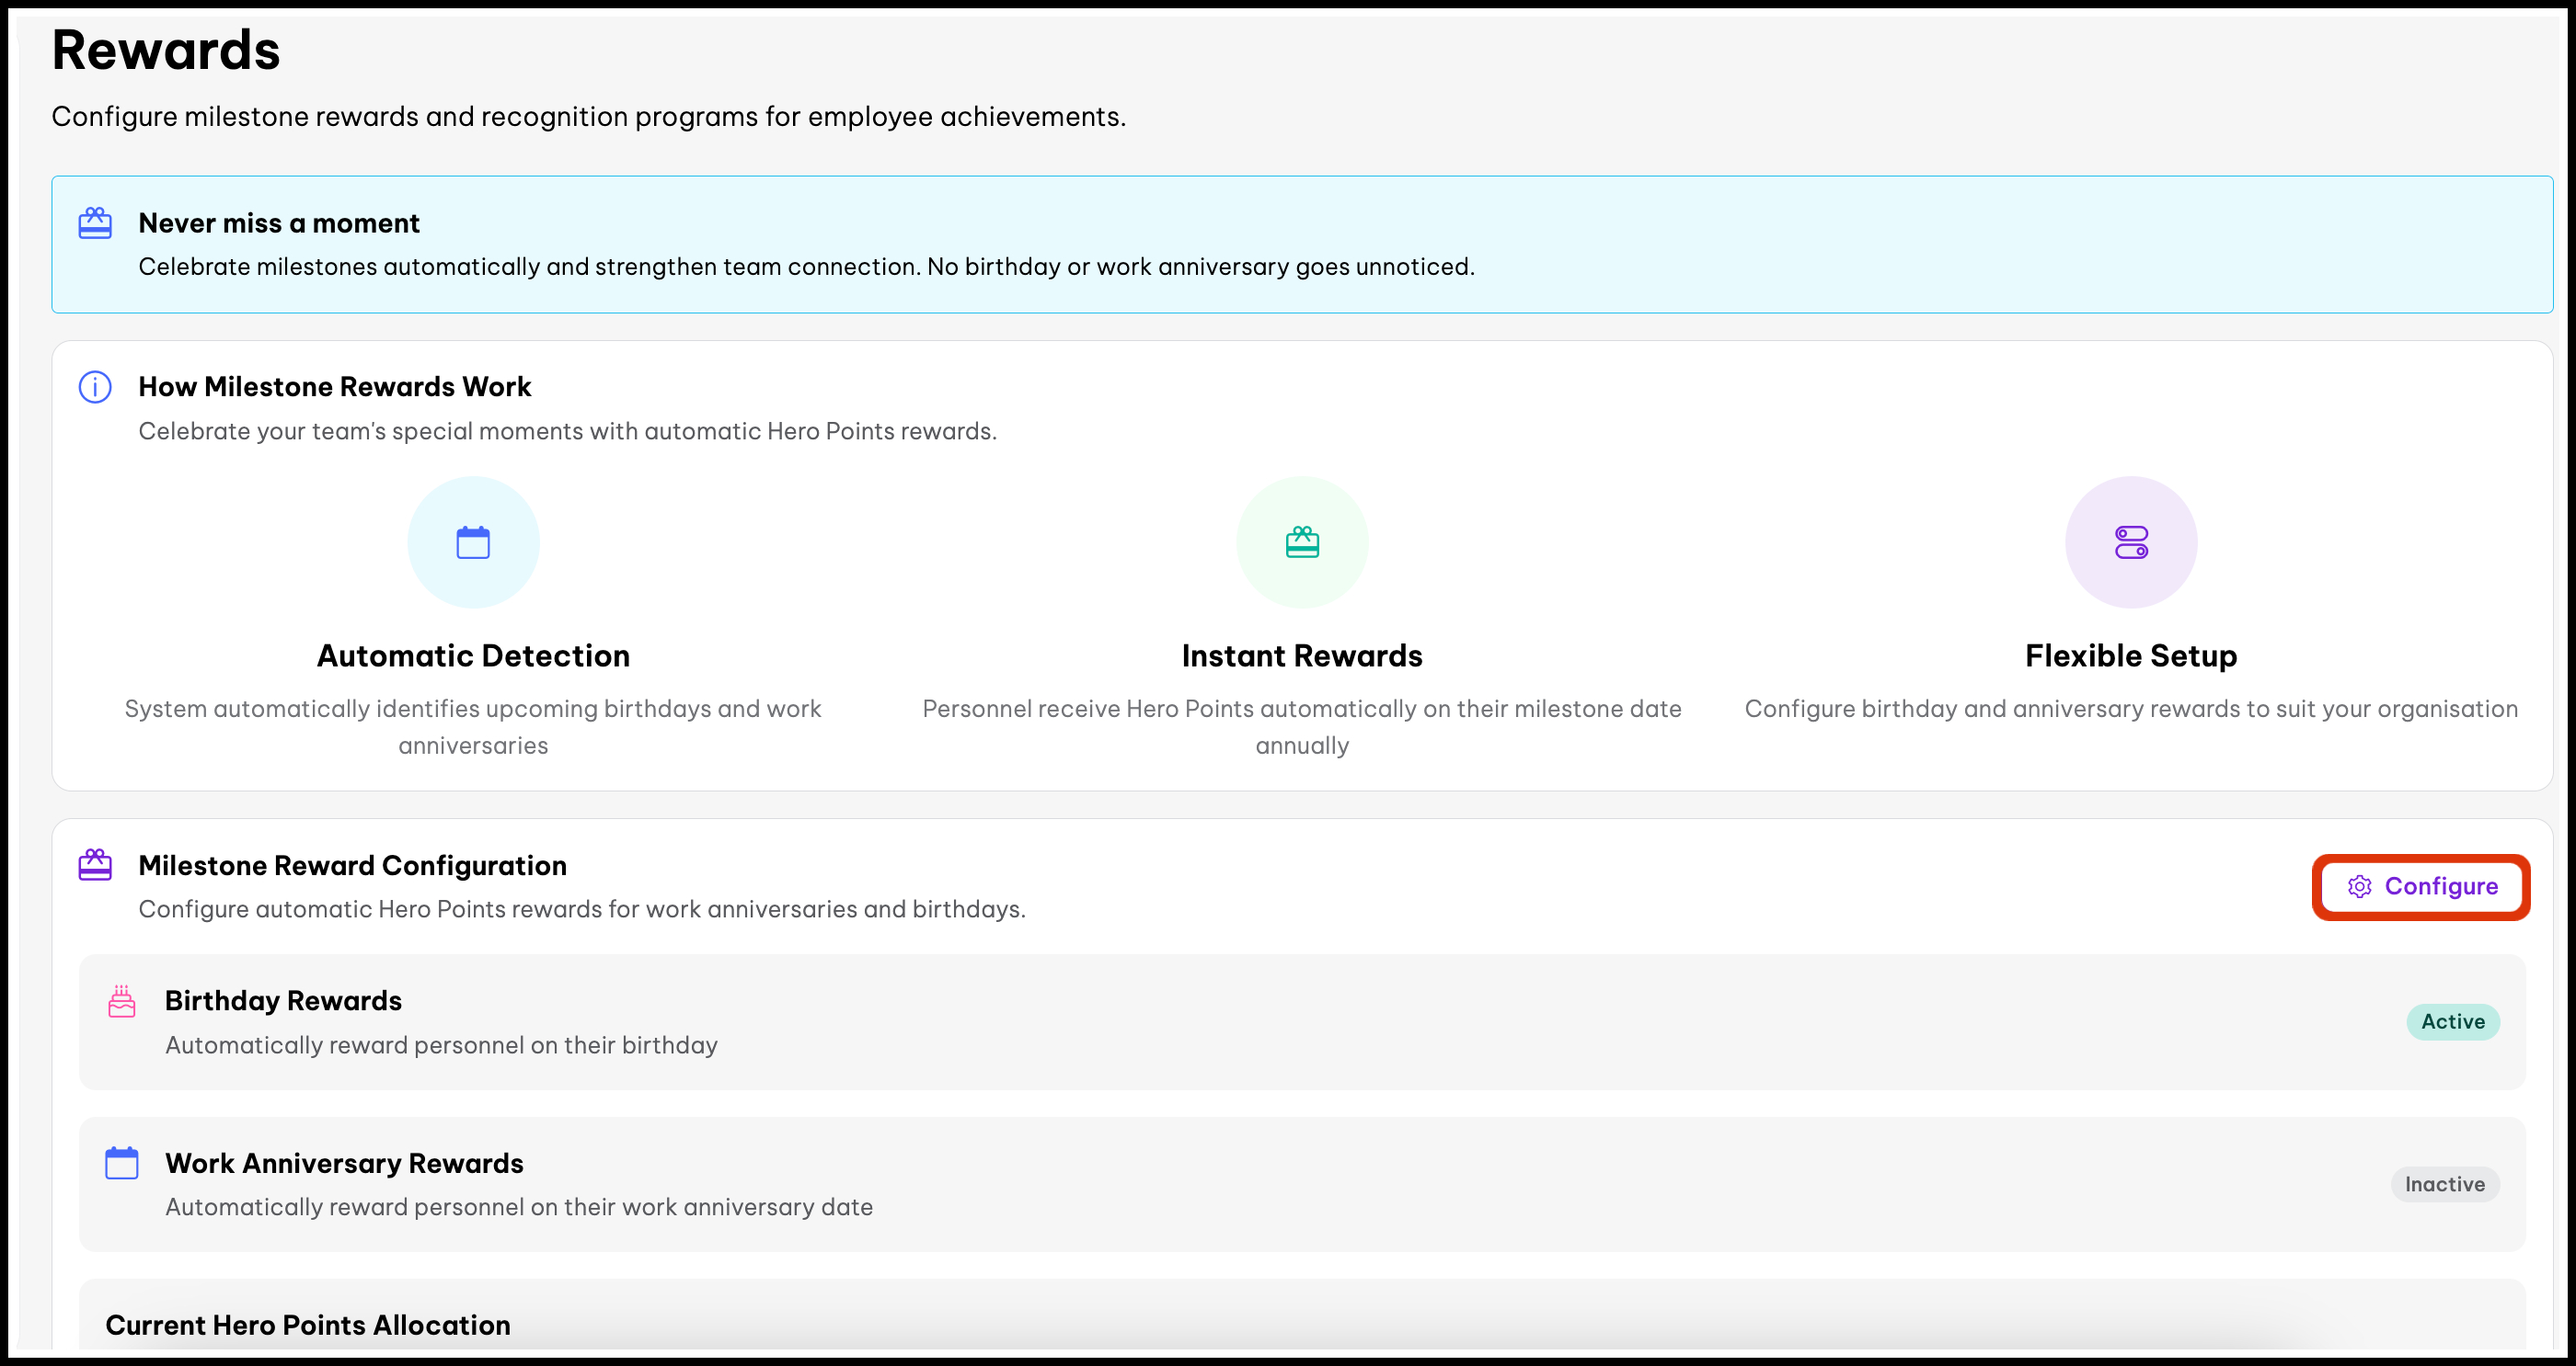
Task: Click 'System automatically identifies upcoming birthdays' description
Action: [473, 727]
